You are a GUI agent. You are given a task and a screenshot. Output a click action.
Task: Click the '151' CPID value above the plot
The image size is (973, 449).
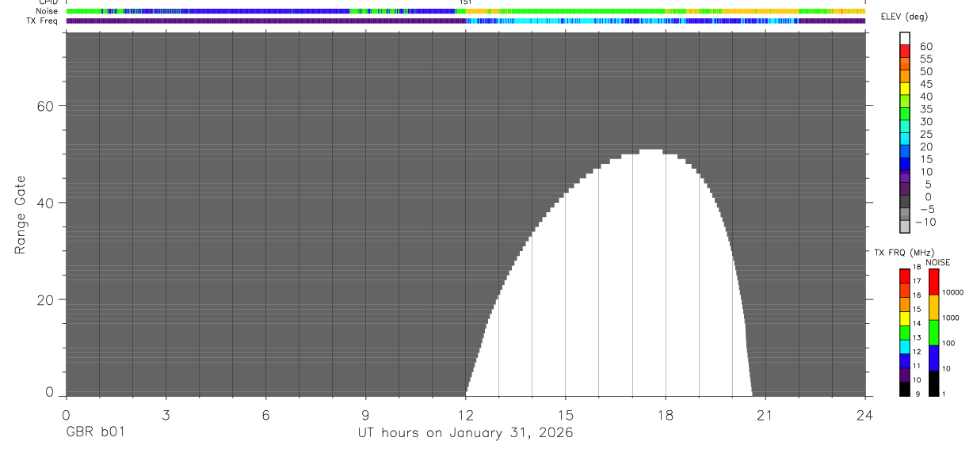point(465,2)
